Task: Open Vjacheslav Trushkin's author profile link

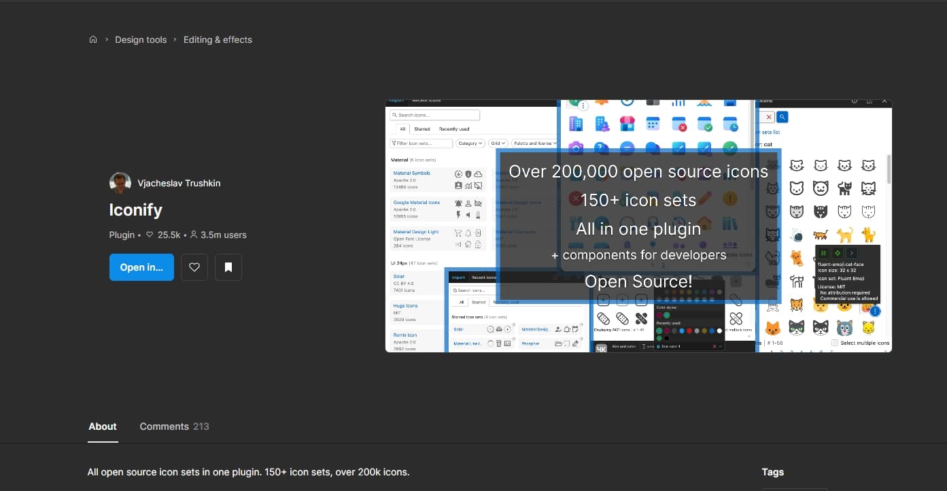Action: point(179,183)
